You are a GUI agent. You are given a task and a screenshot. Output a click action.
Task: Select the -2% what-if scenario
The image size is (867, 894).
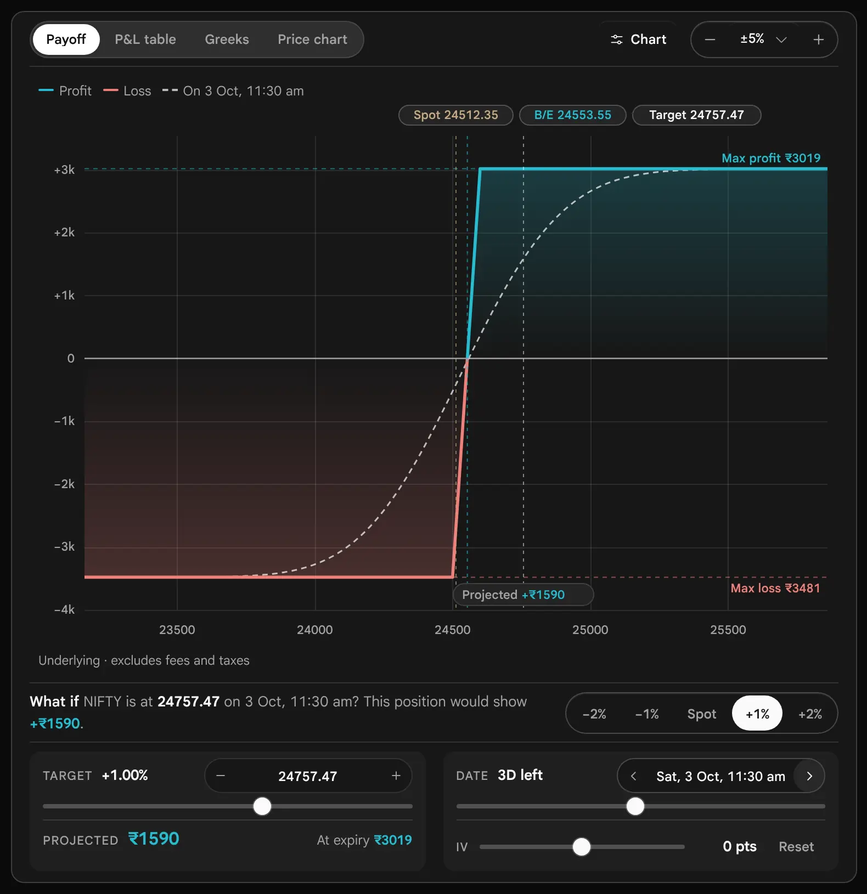click(594, 714)
